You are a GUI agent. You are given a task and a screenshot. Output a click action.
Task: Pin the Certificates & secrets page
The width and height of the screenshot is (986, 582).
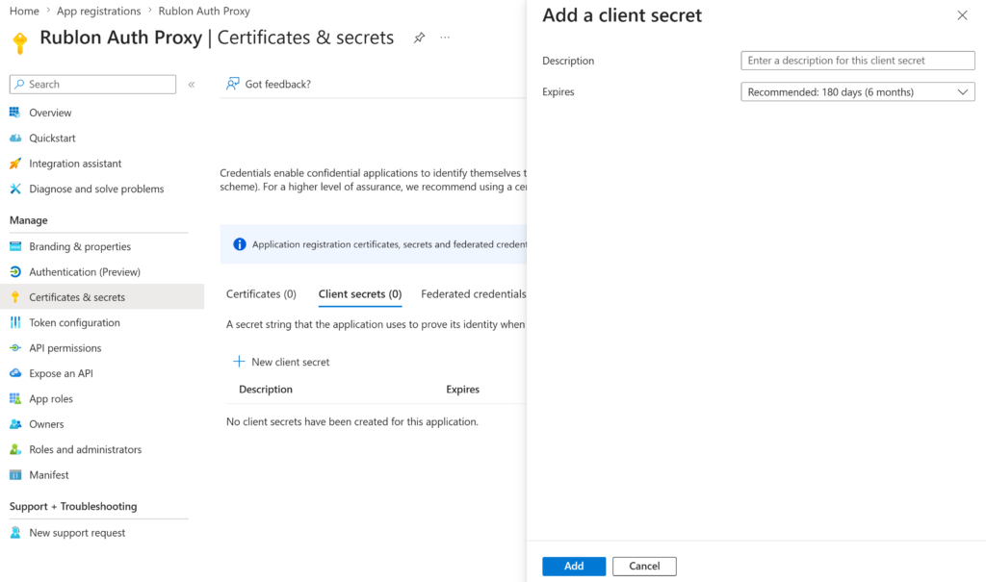419,38
